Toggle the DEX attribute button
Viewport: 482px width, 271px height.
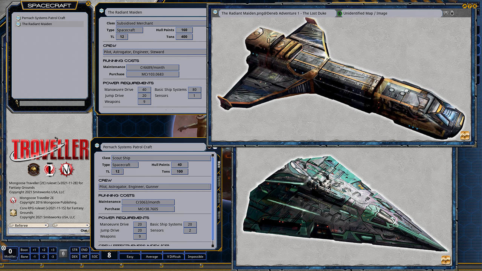[x=74, y=256]
